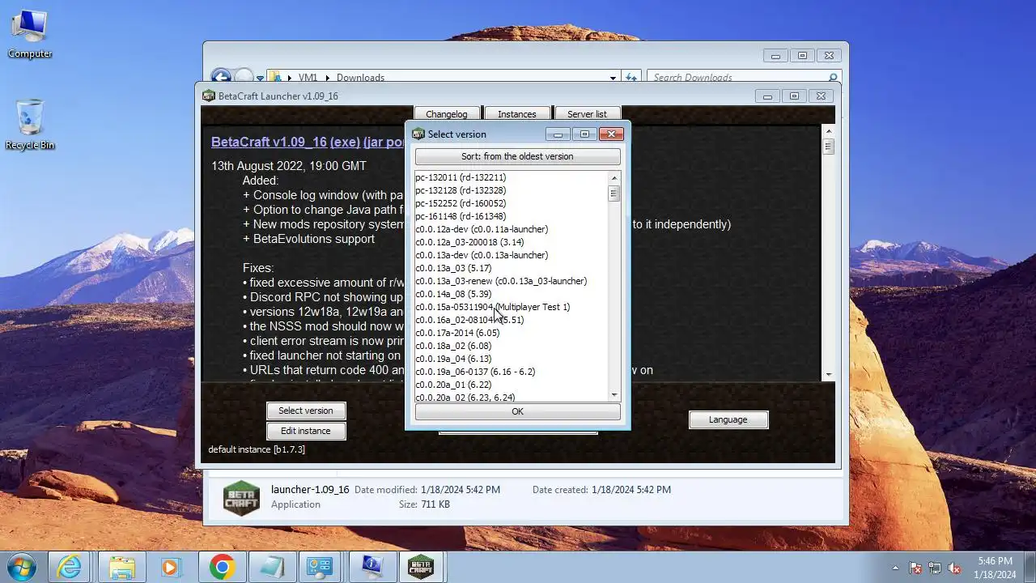Show hidden tray icons arrow
1036x583 pixels.
(895, 568)
